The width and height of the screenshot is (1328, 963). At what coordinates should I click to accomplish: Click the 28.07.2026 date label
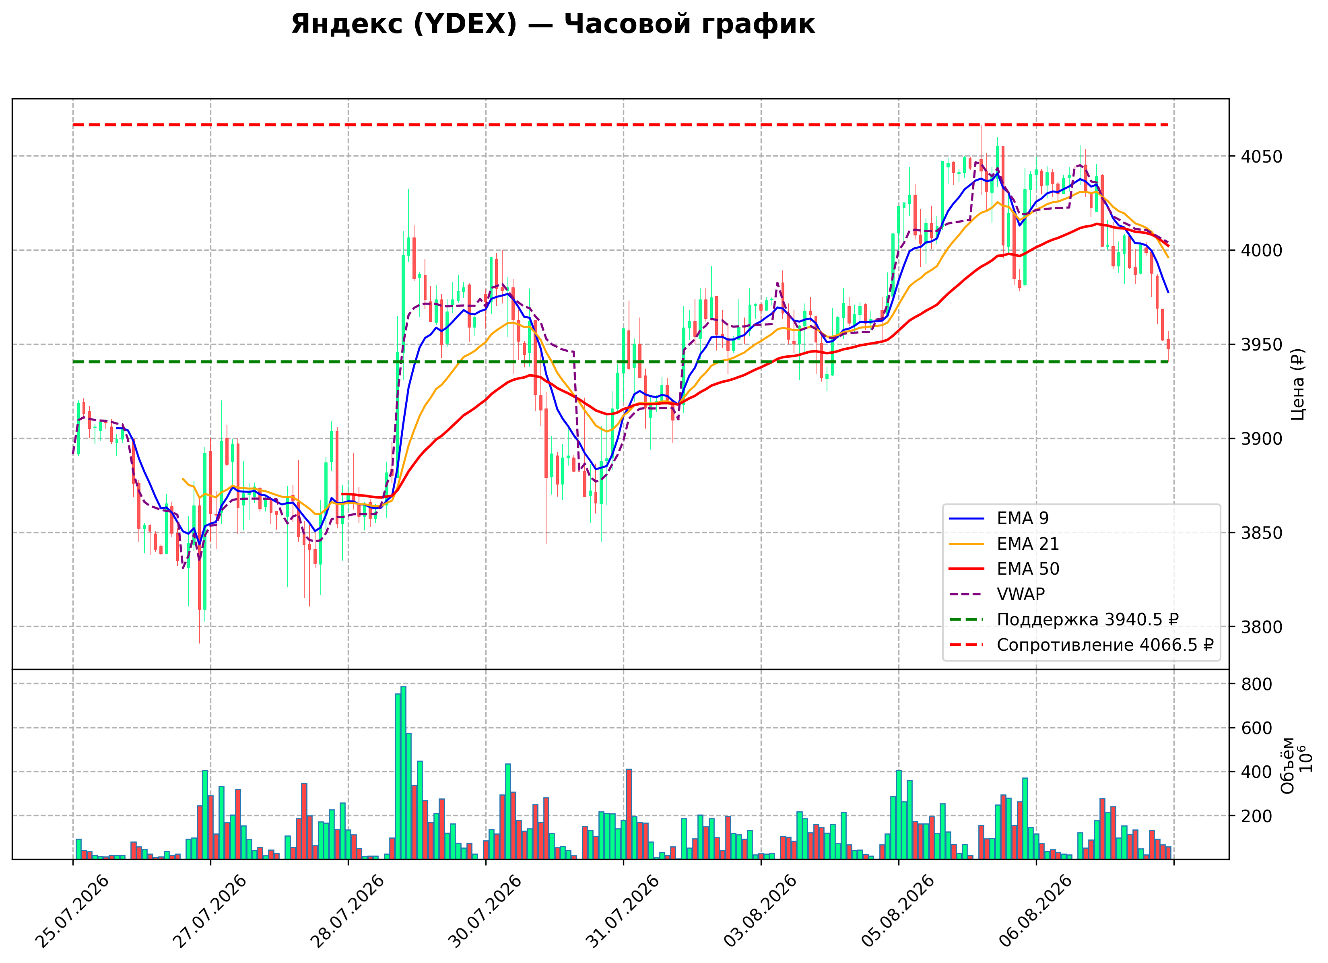[x=347, y=911]
